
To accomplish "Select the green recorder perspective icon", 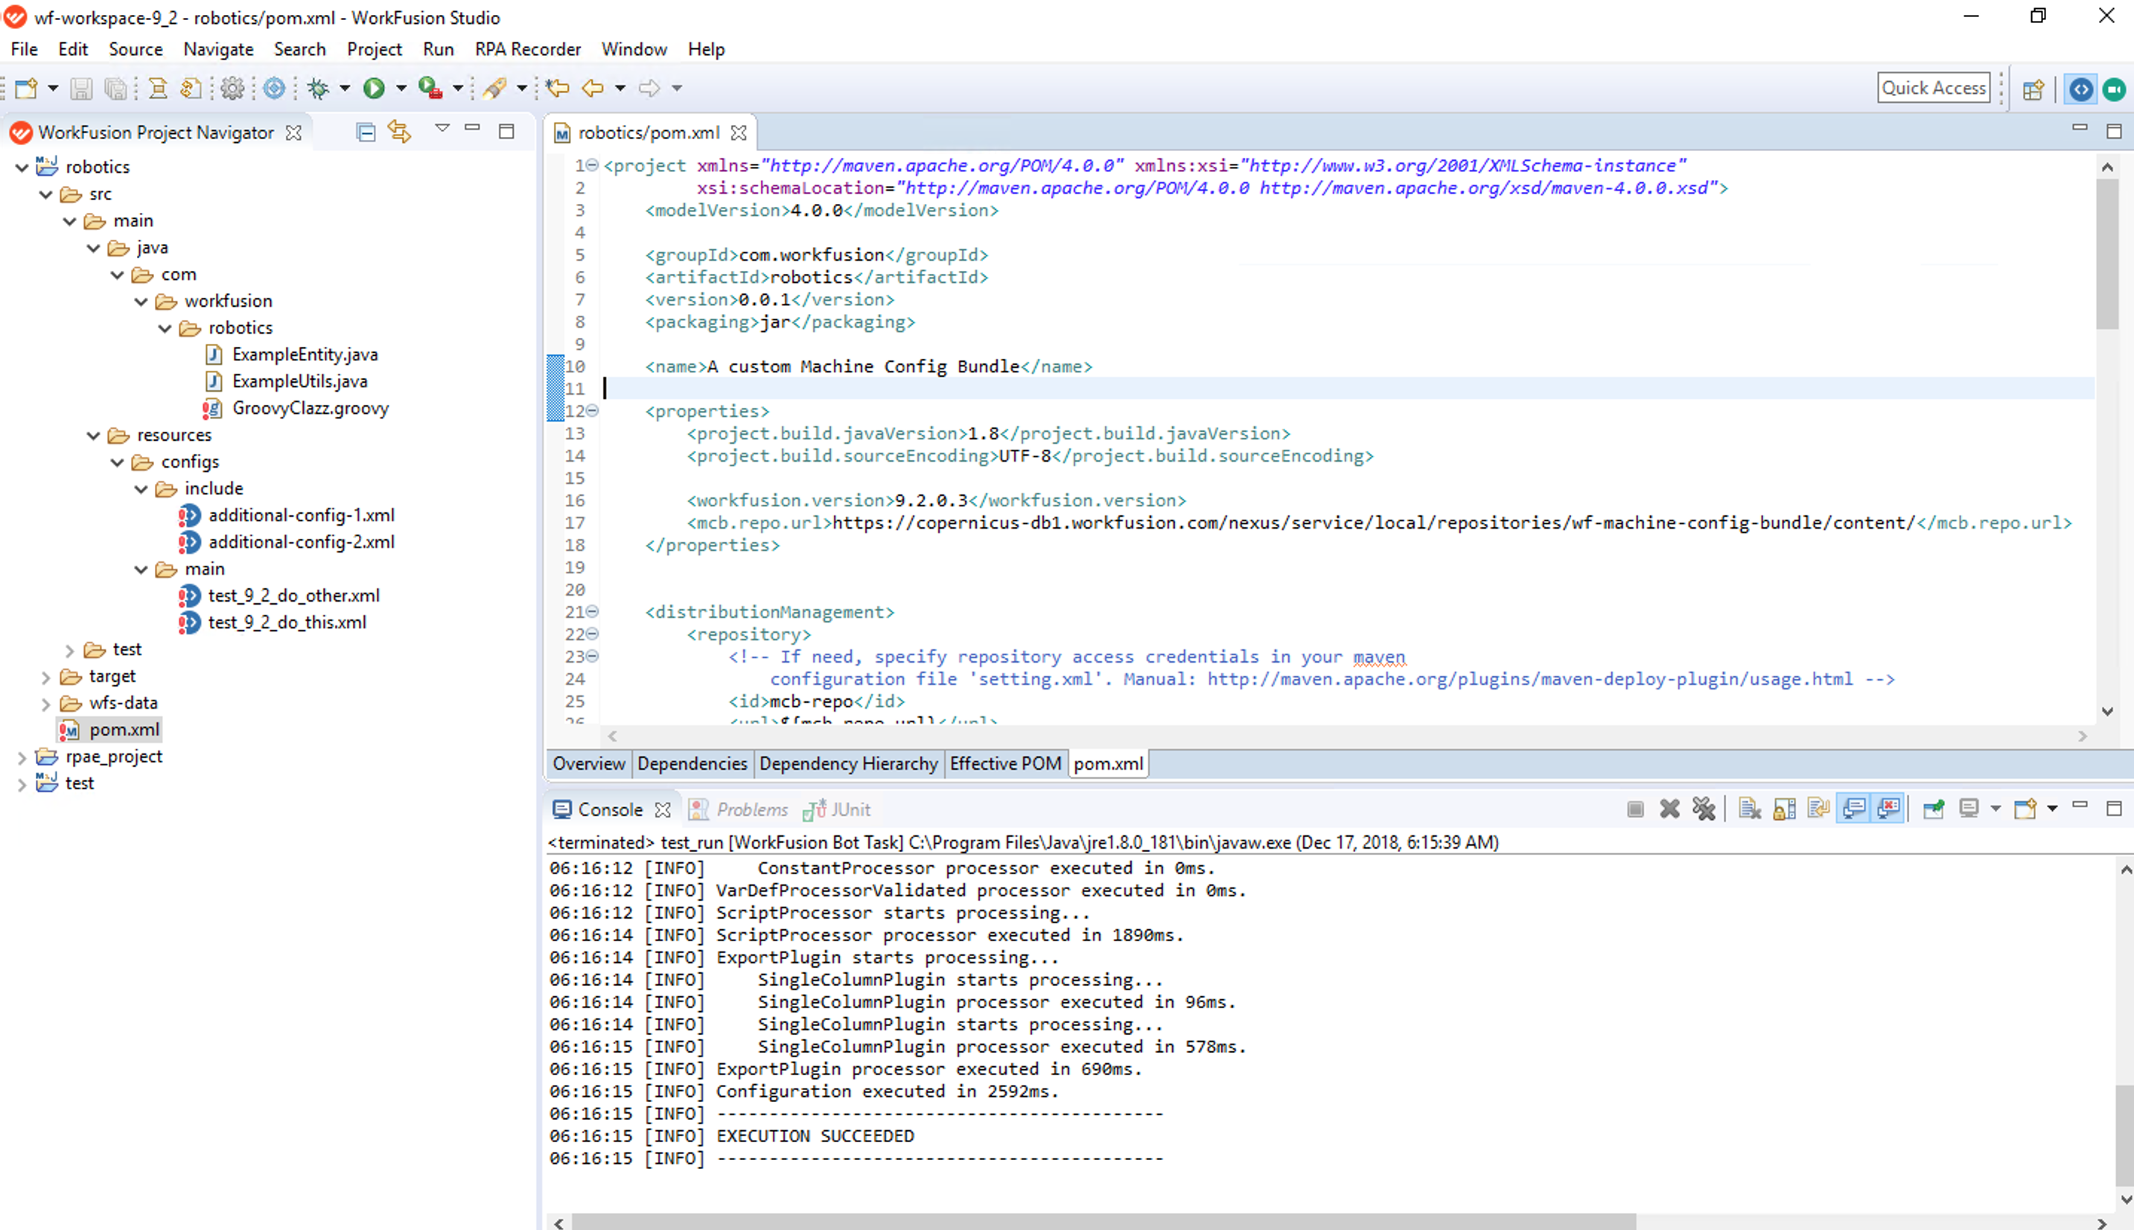I will 2115,89.
